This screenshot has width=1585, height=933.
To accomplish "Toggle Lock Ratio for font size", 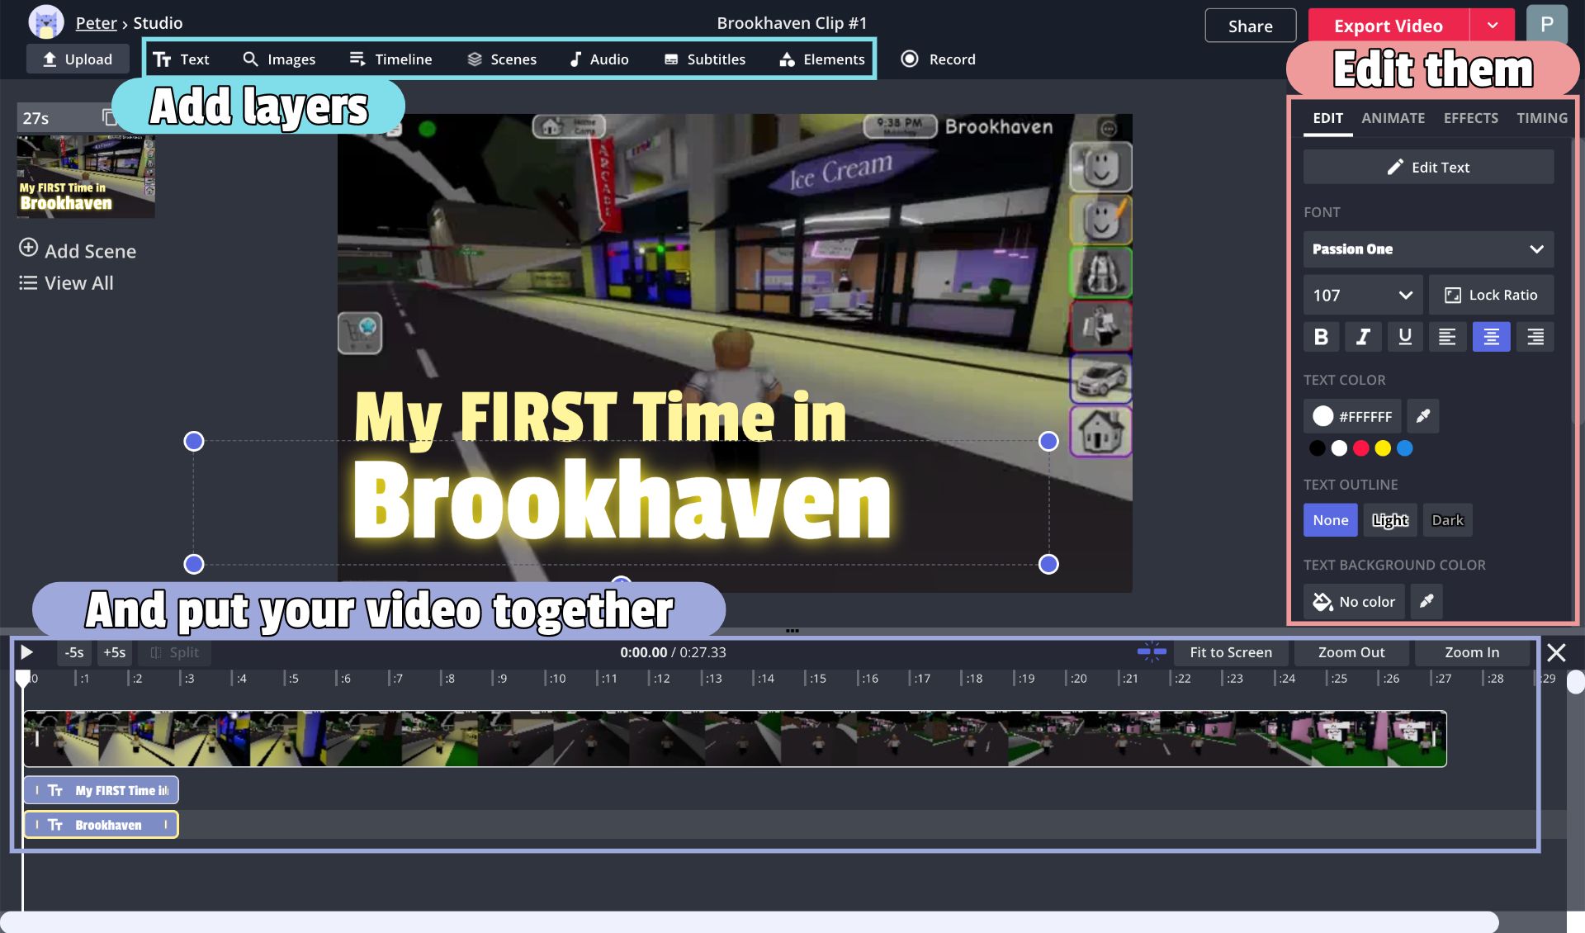I will (x=1491, y=294).
